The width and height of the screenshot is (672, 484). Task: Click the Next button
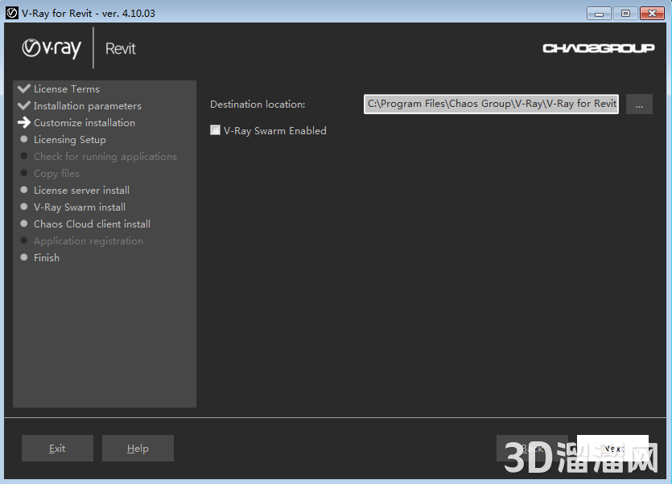coord(612,448)
